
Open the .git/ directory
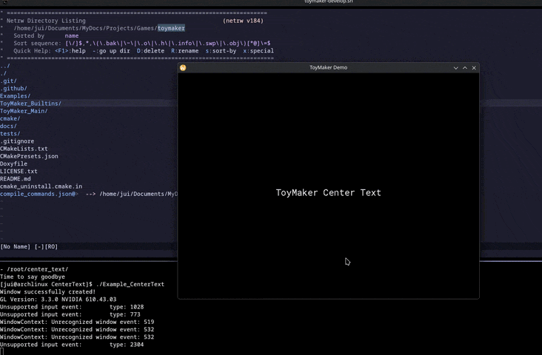[8, 81]
